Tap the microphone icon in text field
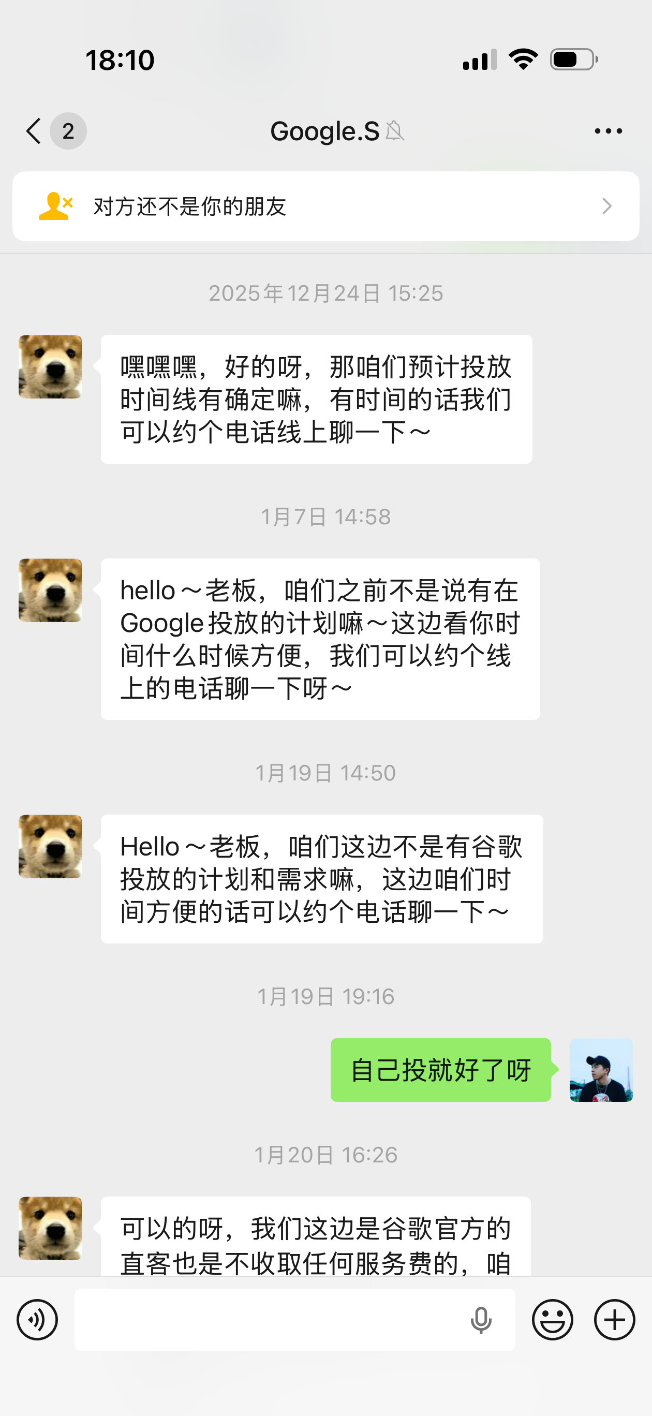The image size is (652, 1416). pos(481,1320)
